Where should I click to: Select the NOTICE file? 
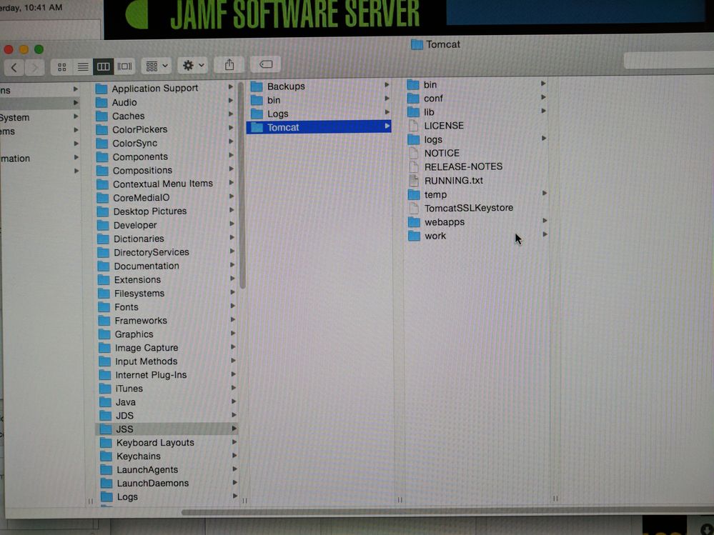coord(442,154)
